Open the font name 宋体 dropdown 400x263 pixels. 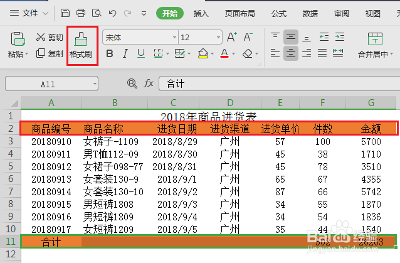click(x=174, y=38)
